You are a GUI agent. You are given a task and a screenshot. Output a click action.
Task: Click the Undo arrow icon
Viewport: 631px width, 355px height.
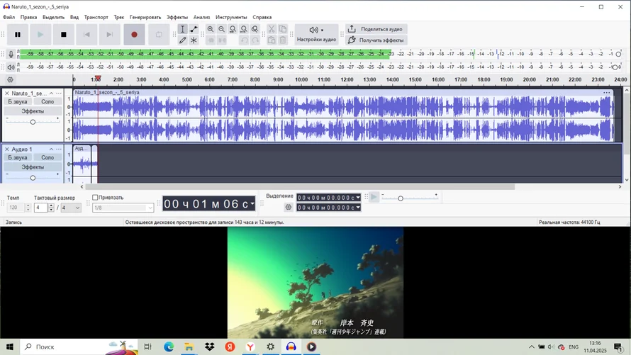point(244,40)
